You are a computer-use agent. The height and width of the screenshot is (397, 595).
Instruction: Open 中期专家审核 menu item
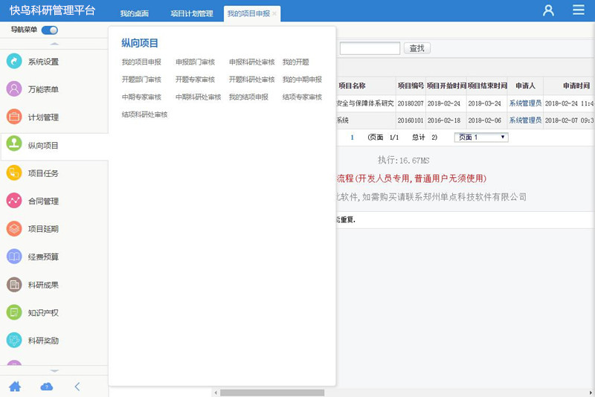[141, 97]
